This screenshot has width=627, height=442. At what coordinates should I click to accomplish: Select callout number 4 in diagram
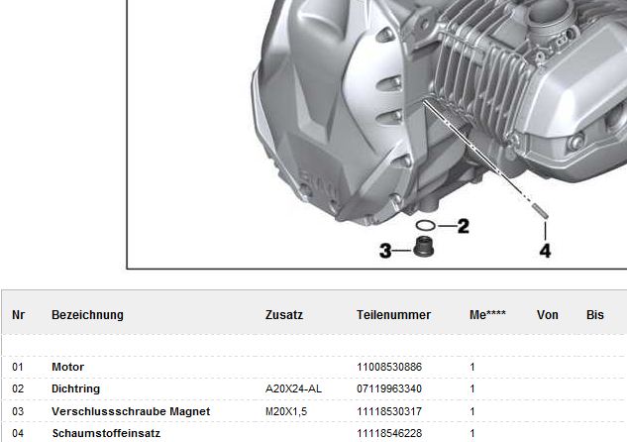545,251
